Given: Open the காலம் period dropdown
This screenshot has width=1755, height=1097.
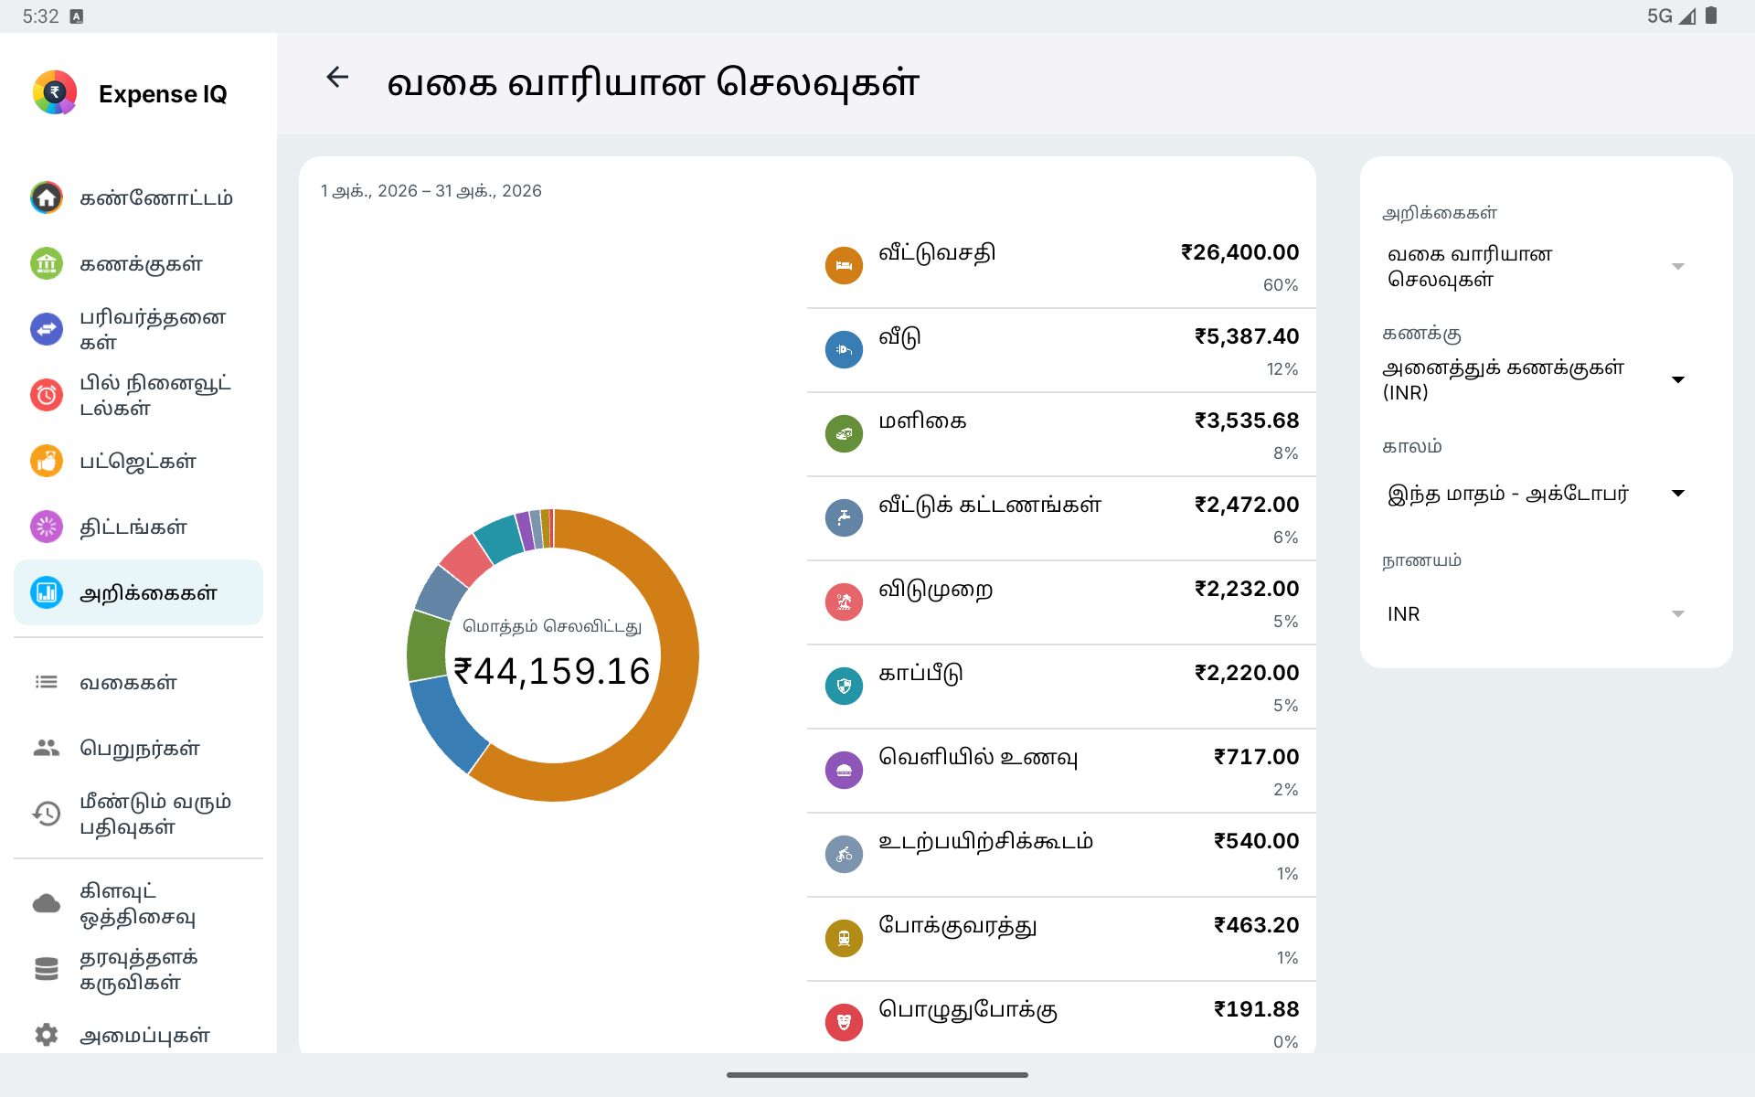Looking at the screenshot, I should pyautogui.click(x=1536, y=494).
